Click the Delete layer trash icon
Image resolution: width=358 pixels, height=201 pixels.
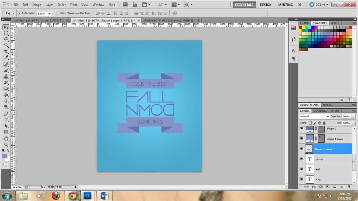(x=349, y=187)
